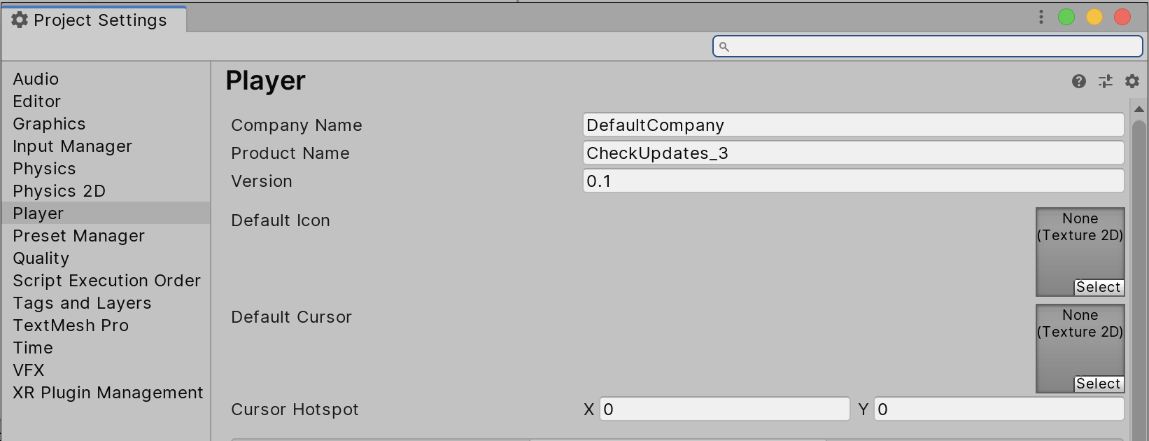Open the Audio settings category
Image resolution: width=1149 pixels, height=441 pixels.
tap(36, 79)
